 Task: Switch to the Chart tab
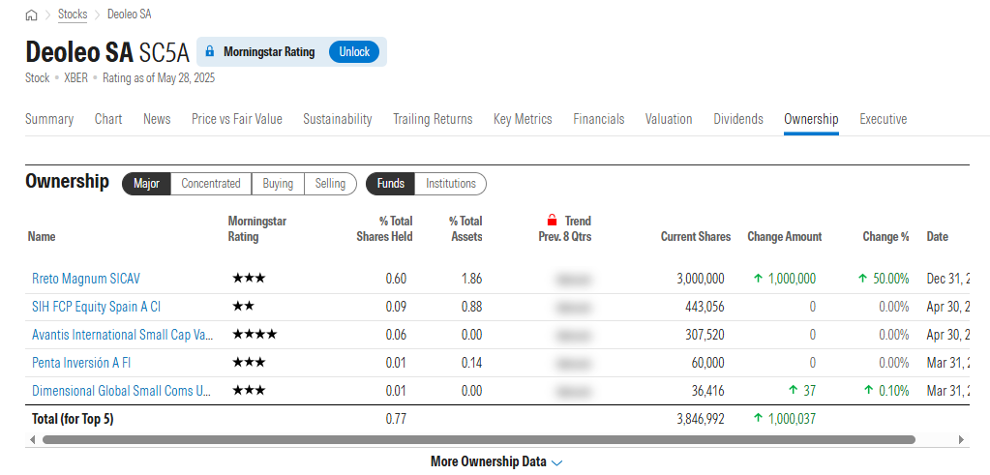point(108,119)
